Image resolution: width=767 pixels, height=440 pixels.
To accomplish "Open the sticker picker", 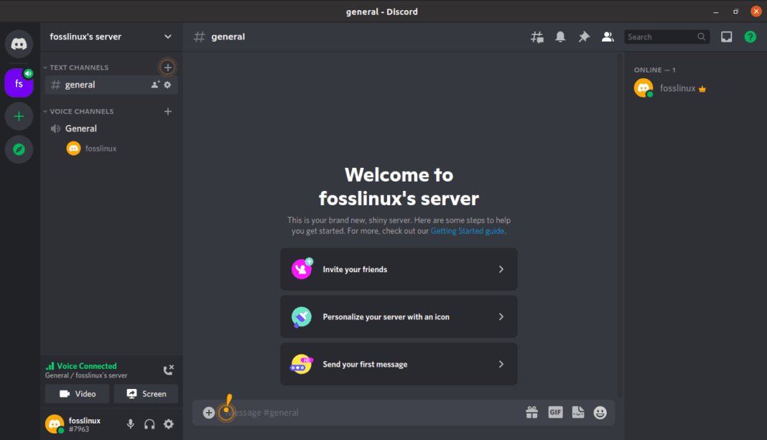I will (578, 412).
